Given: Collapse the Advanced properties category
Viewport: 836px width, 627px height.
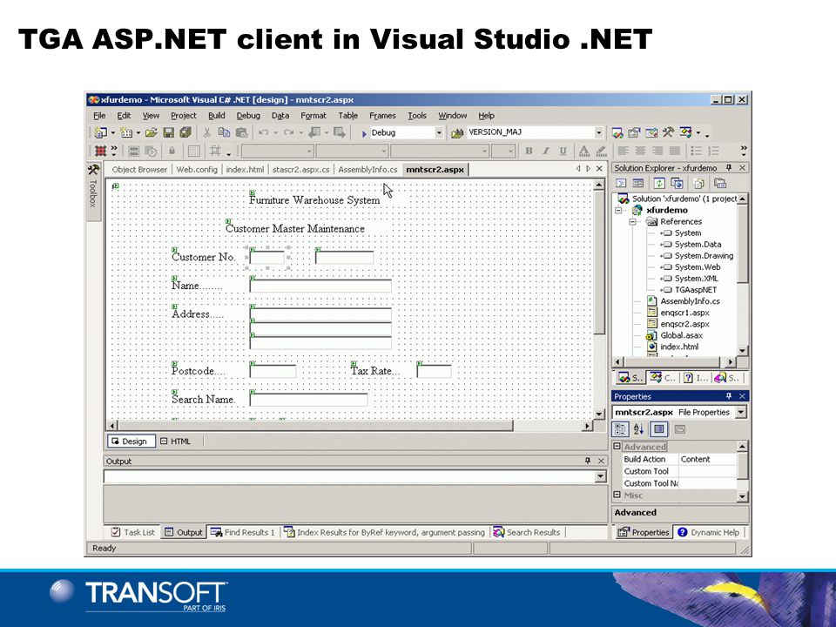Looking at the screenshot, I should (x=617, y=446).
